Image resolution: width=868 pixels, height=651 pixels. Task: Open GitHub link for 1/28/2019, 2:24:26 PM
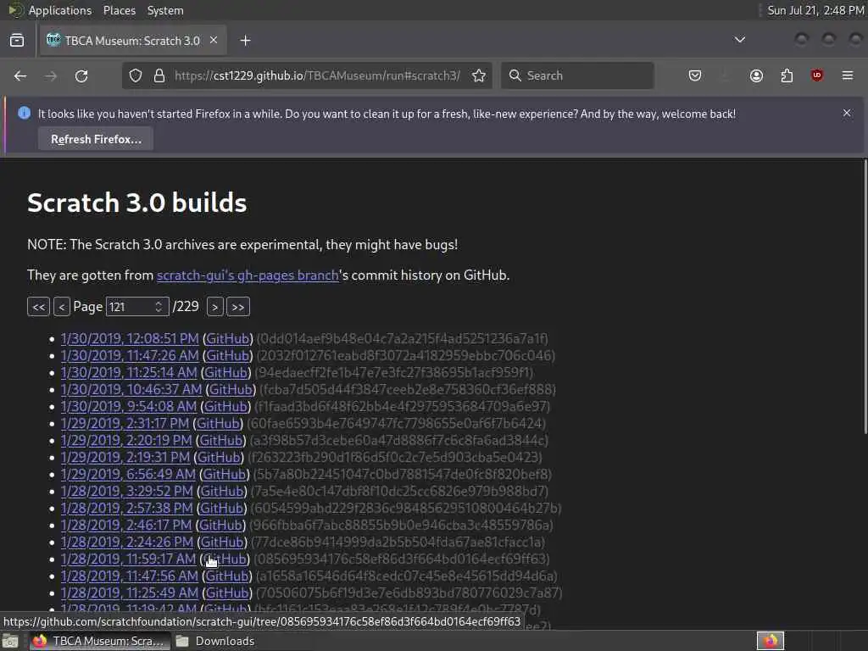point(222,542)
